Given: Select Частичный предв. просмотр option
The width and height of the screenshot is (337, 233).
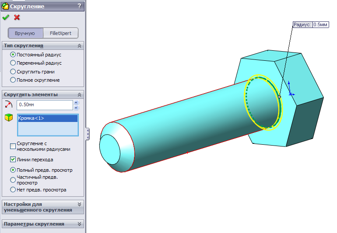Looking at the screenshot, I should (x=13, y=180).
